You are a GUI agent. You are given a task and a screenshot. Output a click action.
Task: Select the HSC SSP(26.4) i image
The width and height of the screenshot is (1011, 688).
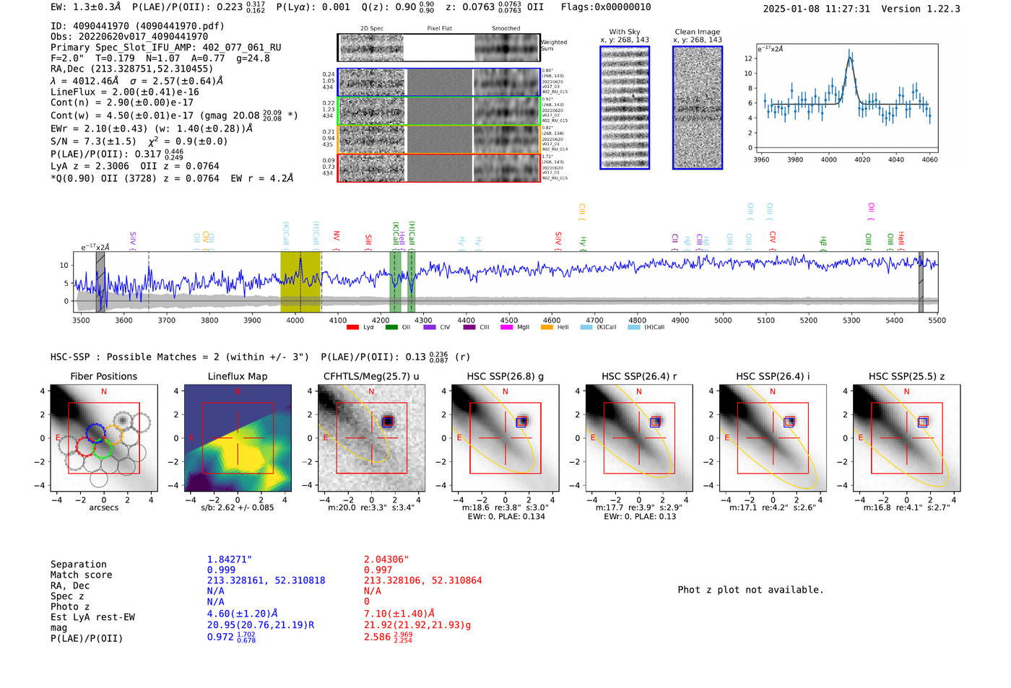pyautogui.click(x=773, y=438)
